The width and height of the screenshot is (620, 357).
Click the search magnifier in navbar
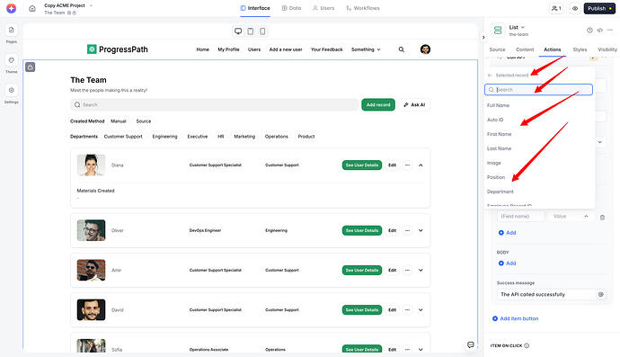402,49
